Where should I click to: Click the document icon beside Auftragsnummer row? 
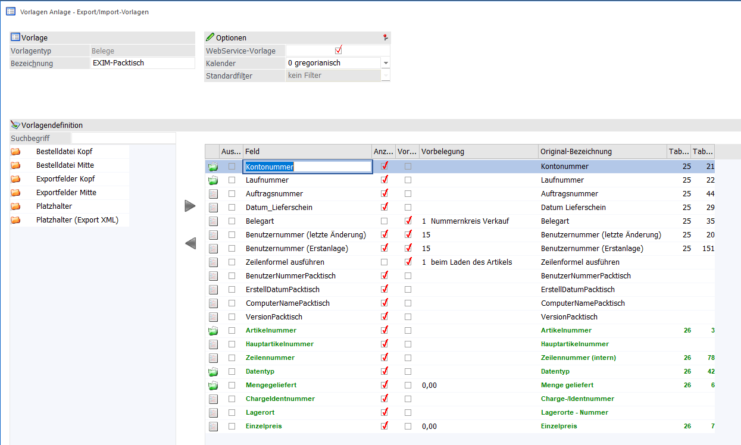213,194
